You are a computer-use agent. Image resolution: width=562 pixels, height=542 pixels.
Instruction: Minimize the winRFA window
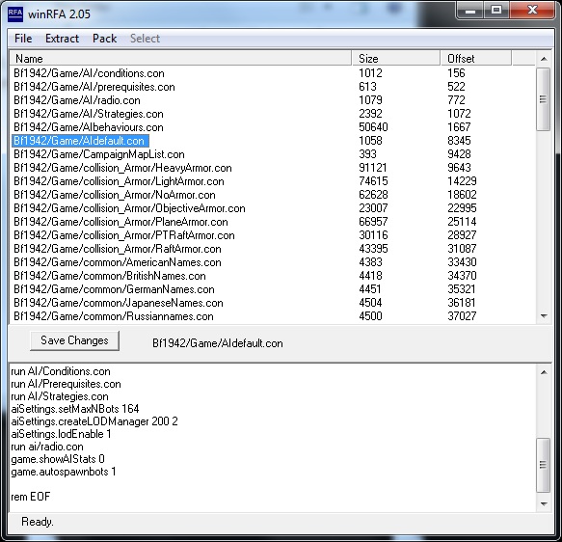470,11
